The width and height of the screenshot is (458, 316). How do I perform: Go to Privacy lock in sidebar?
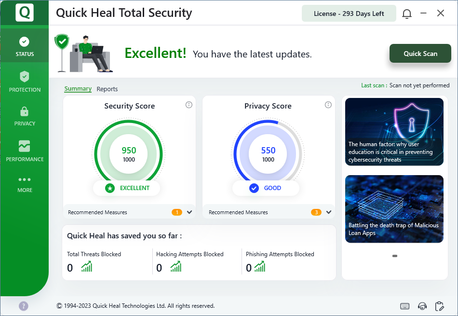(25, 116)
